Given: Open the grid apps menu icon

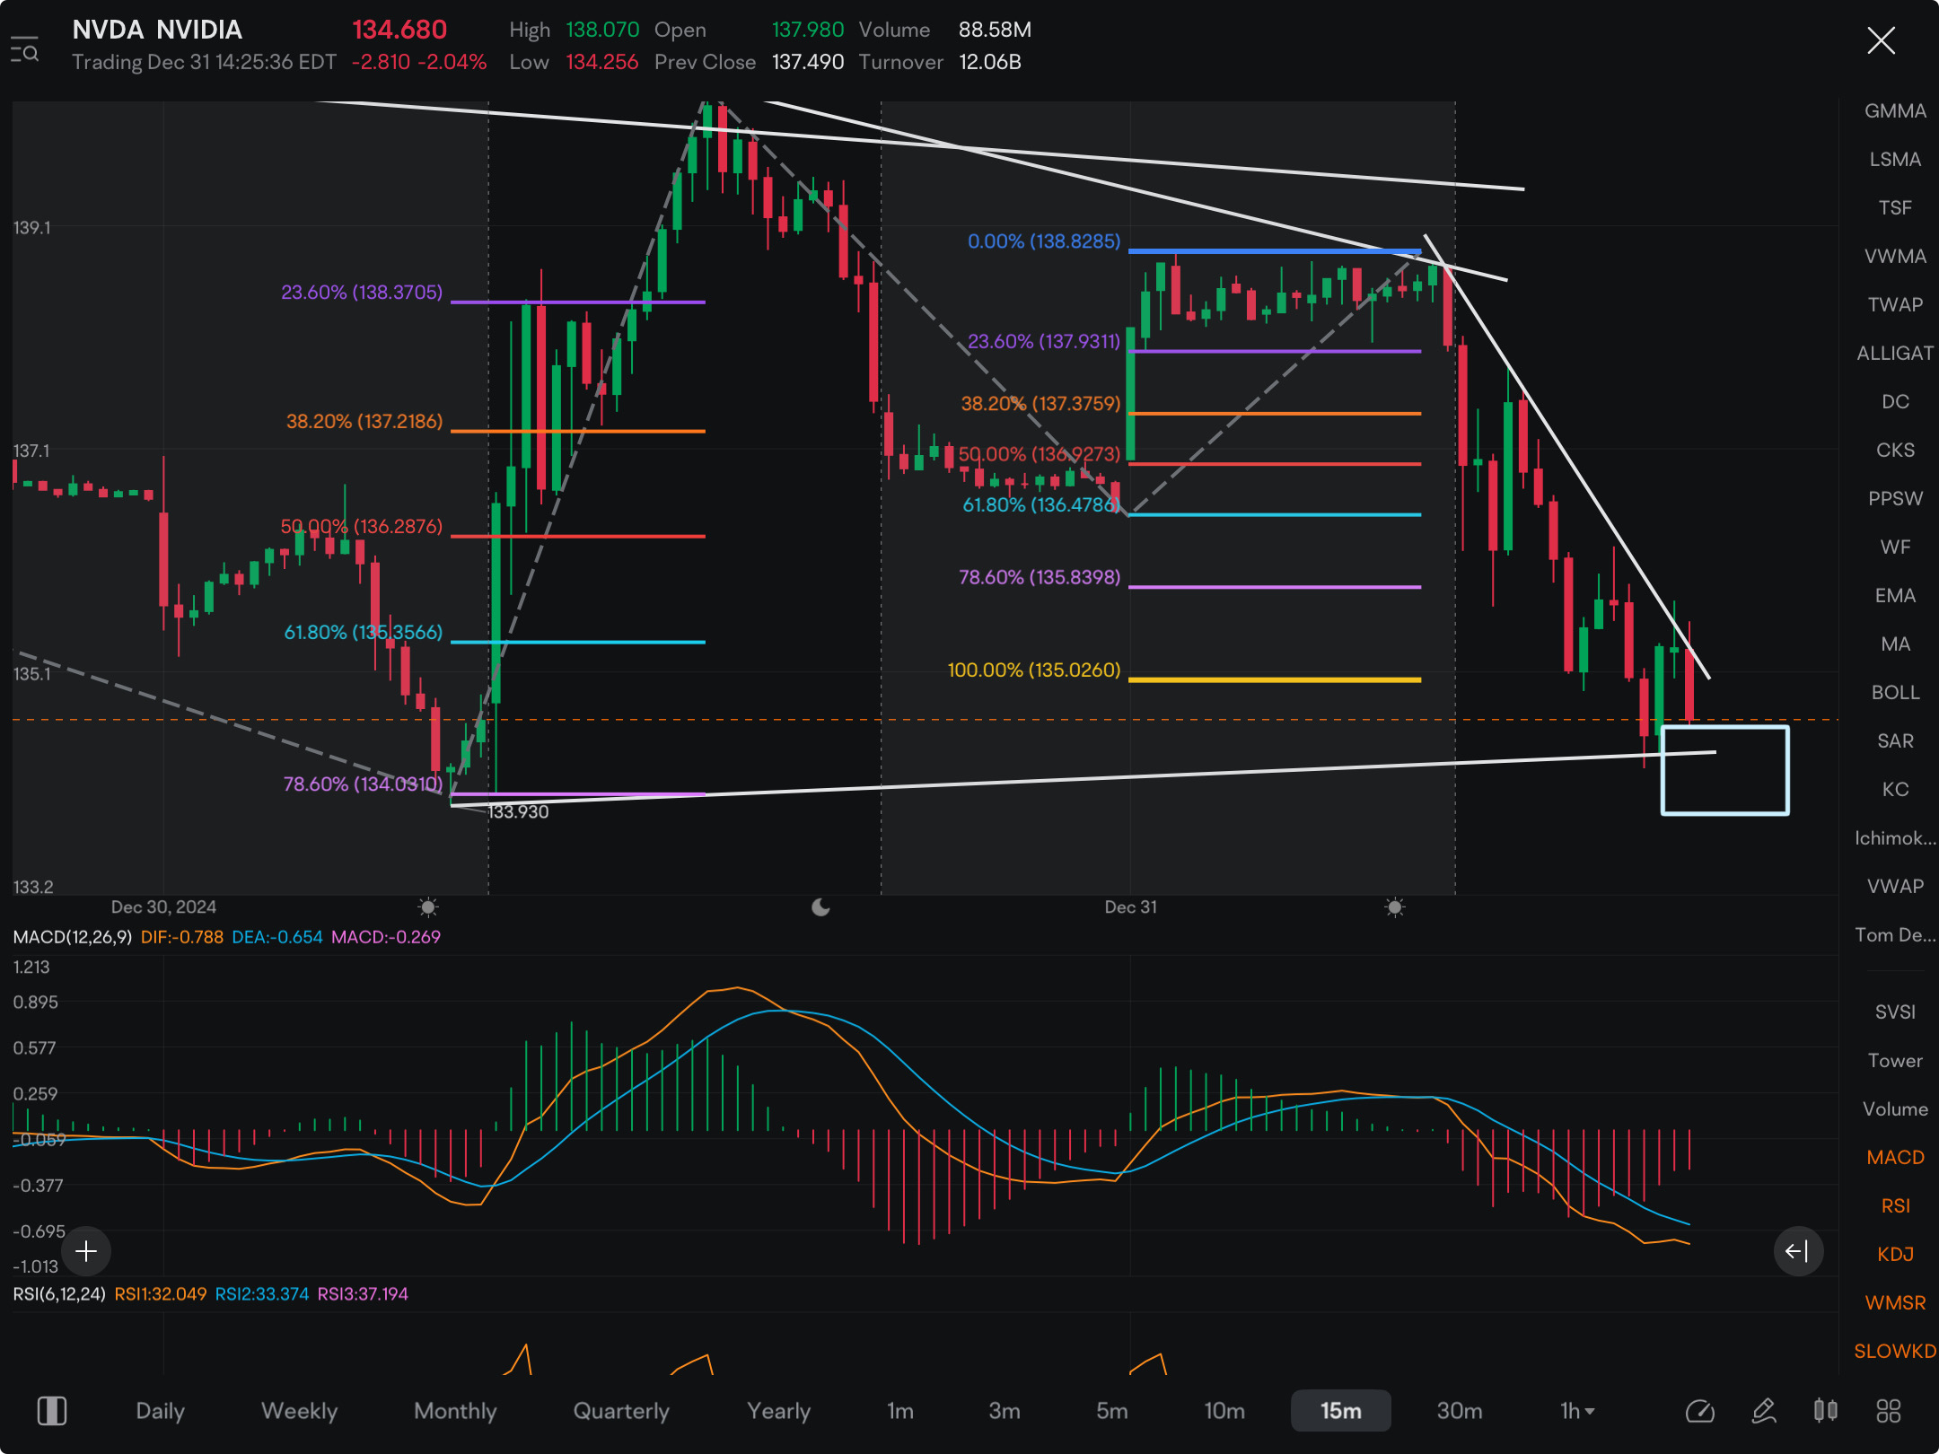Looking at the screenshot, I should tap(1889, 1411).
